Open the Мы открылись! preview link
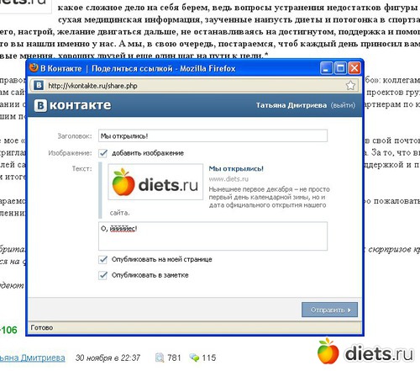Viewport: 420px width, 371px height. pyautogui.click(x=236, y=169)
